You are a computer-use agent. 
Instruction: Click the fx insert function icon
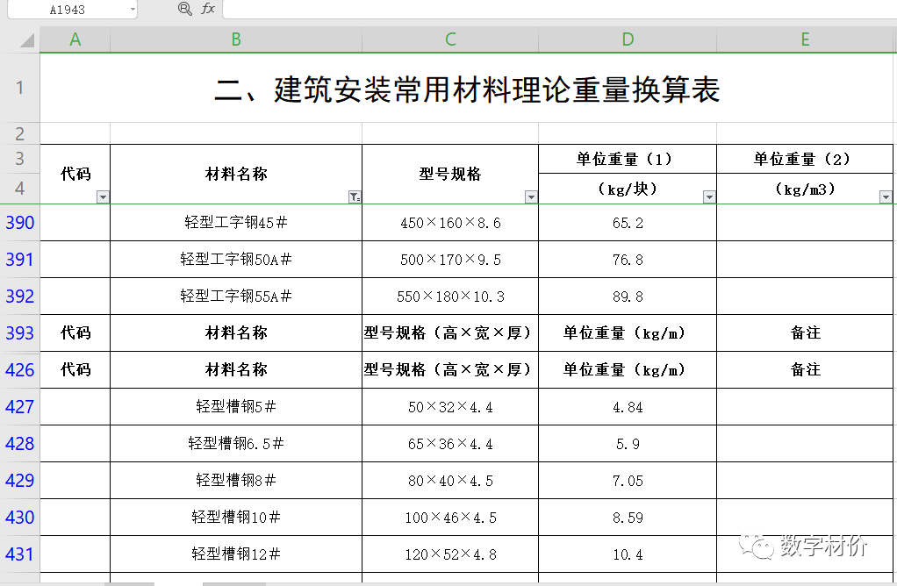pyautogui.click(x=208, y=9)
